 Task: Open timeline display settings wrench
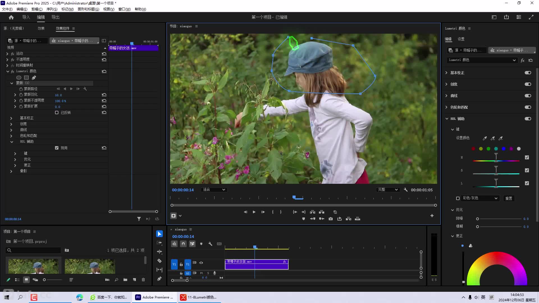tap(210, 244)
